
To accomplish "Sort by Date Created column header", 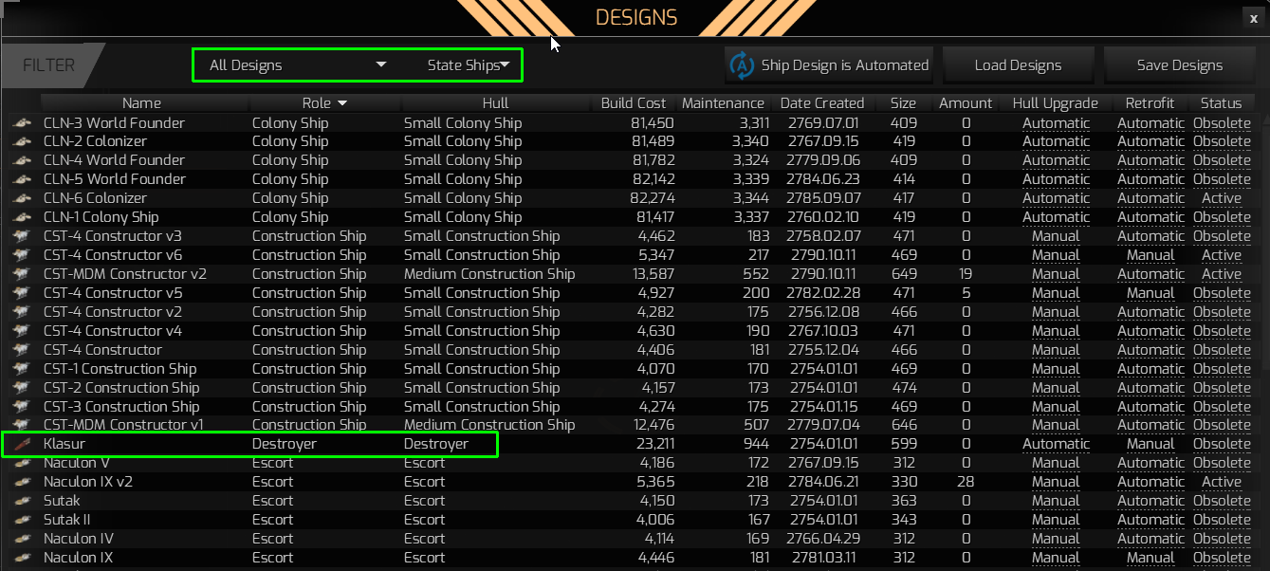I will coord(822,102).
